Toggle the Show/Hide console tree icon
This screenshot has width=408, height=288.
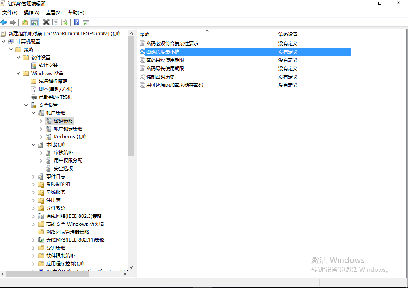(34, 22)
